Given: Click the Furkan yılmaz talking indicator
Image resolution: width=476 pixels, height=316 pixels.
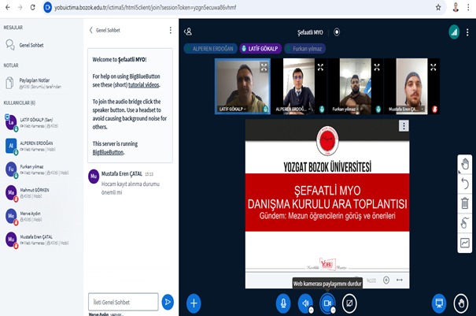Looking at the screenshot, I should coord(304,49).
